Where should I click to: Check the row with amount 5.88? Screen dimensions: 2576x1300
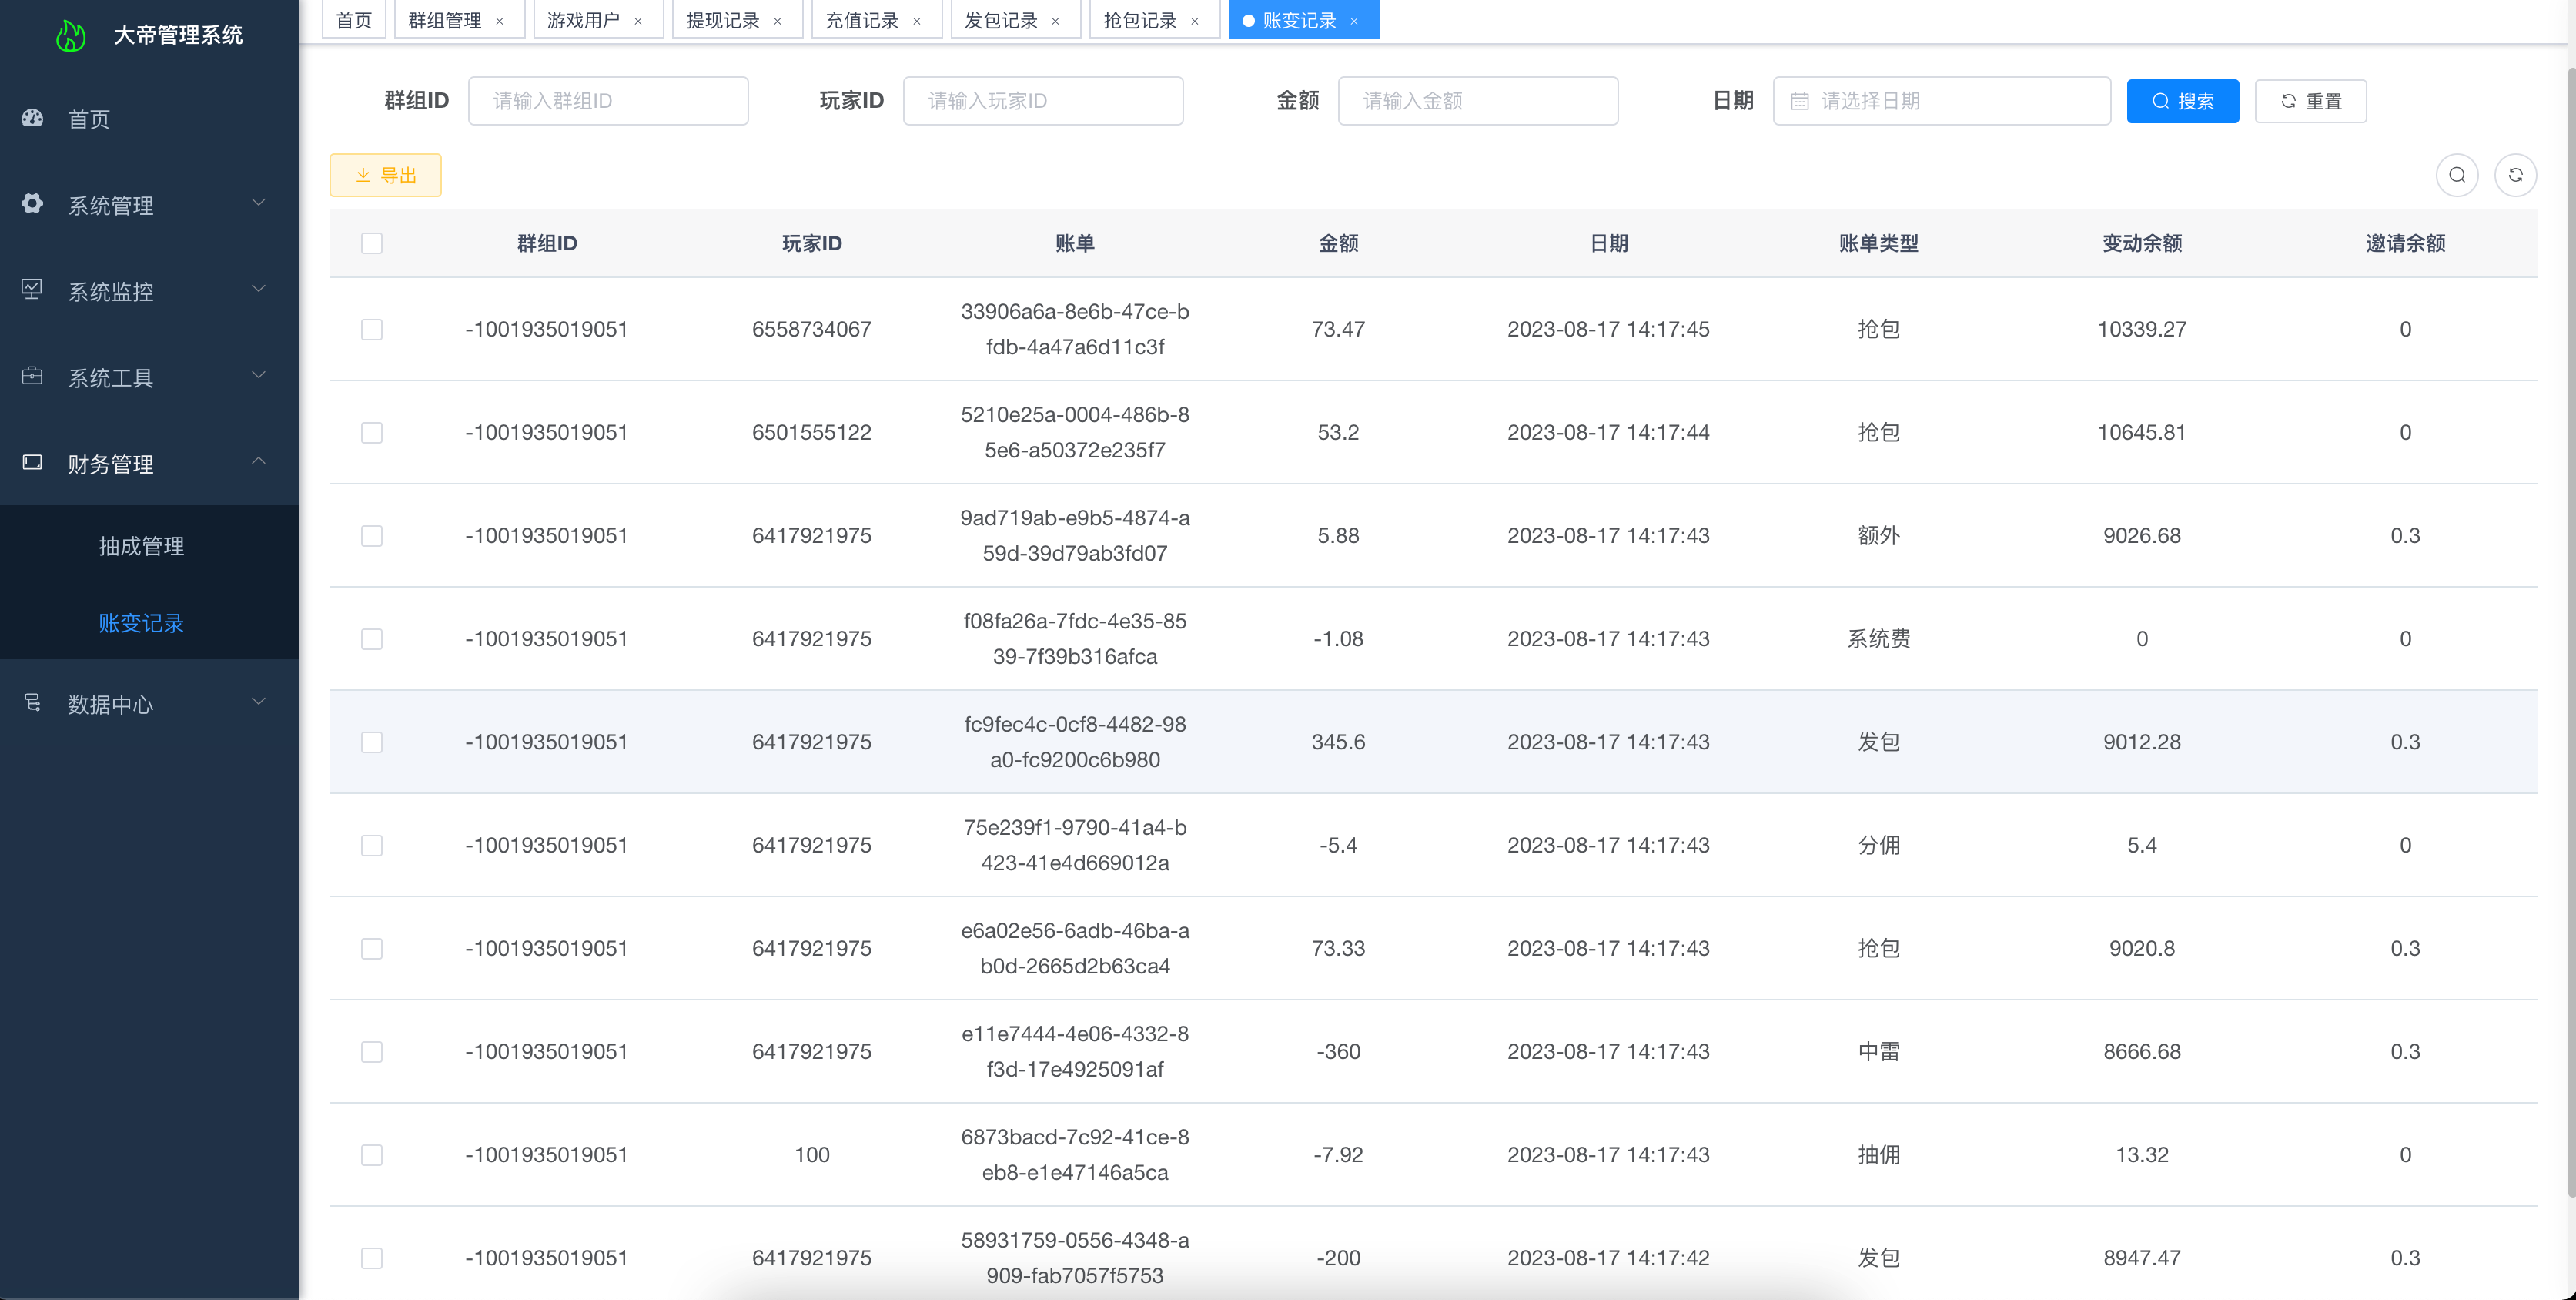click(x=372, y=536)
